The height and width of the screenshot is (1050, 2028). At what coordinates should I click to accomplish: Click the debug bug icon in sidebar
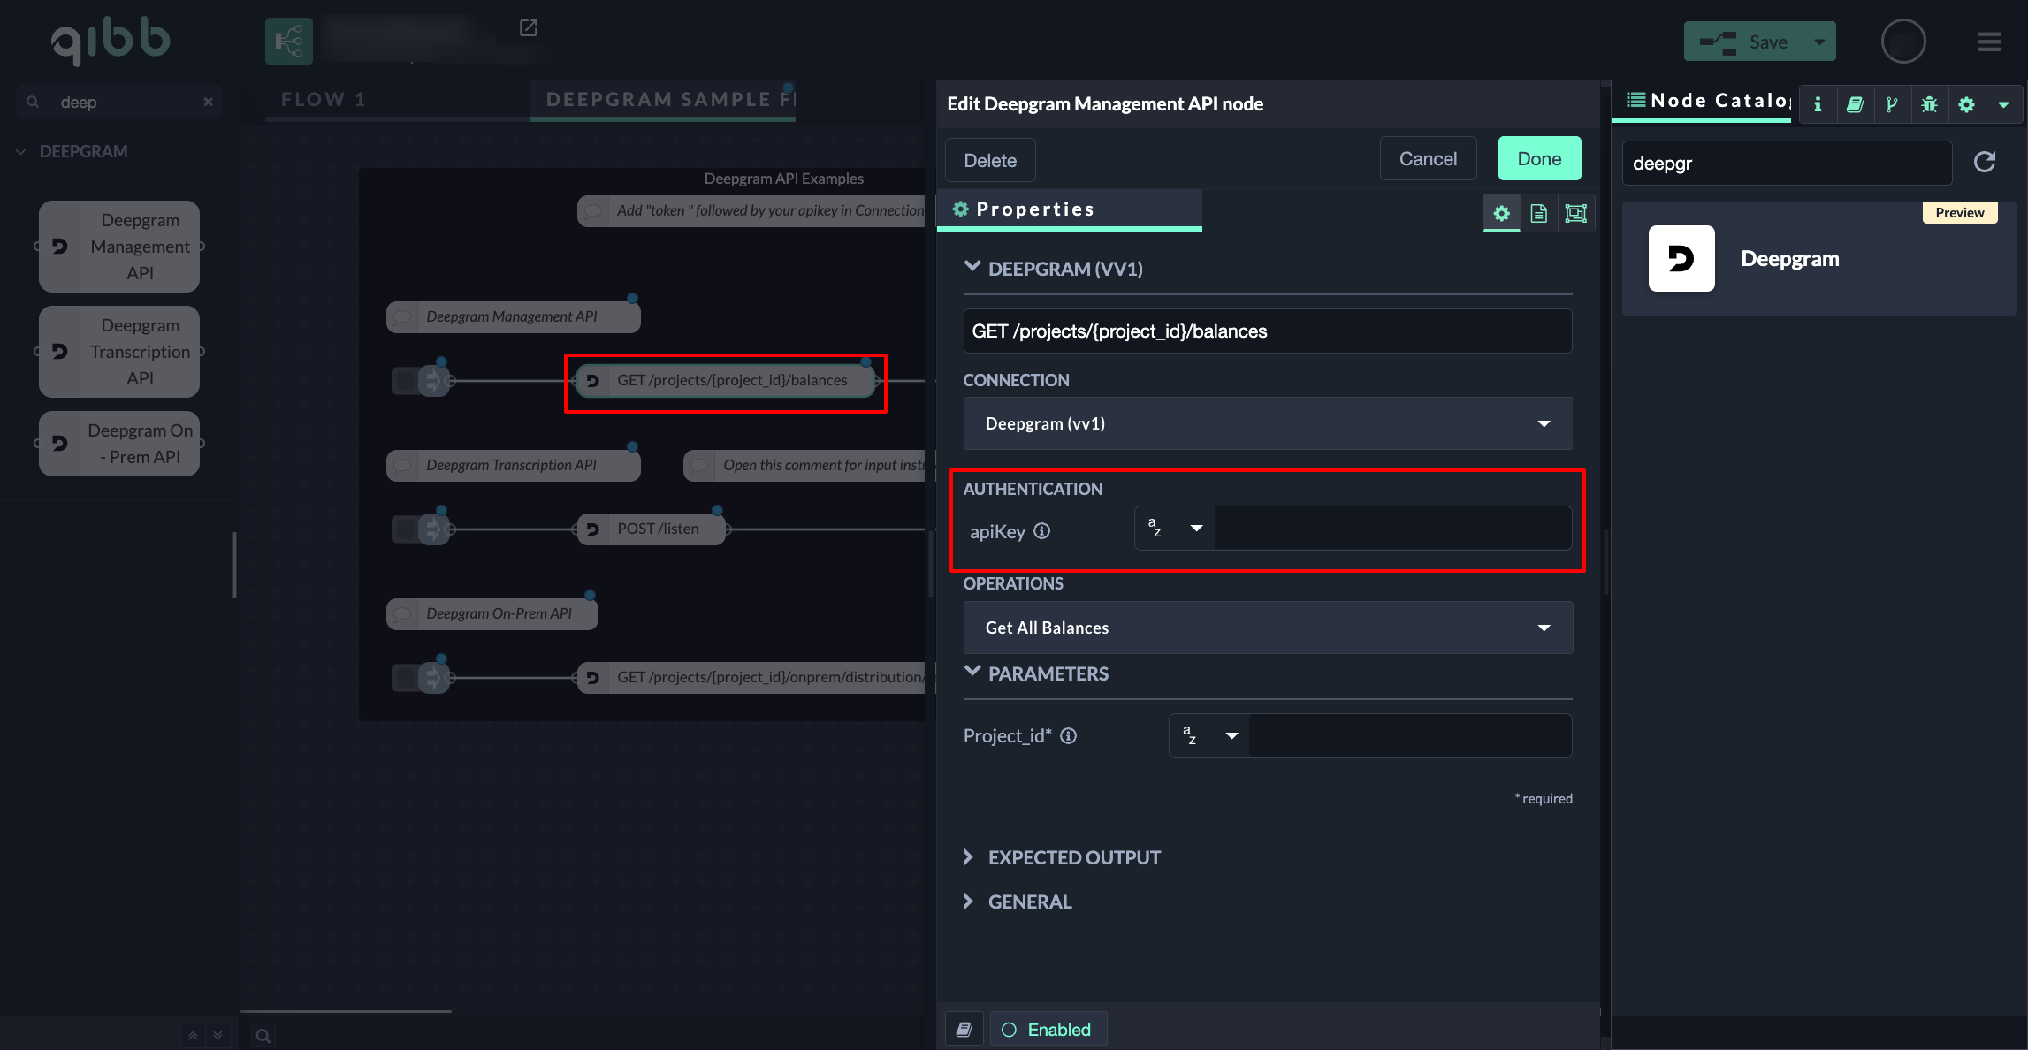pyautogui.click(x=1929, y=104)
